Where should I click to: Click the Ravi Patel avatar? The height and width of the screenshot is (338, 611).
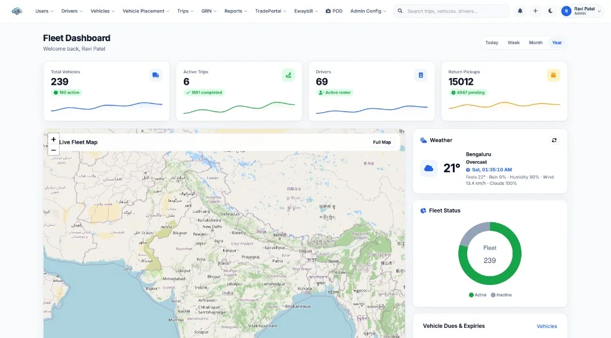pyautogui.click(x=566, y=11)
